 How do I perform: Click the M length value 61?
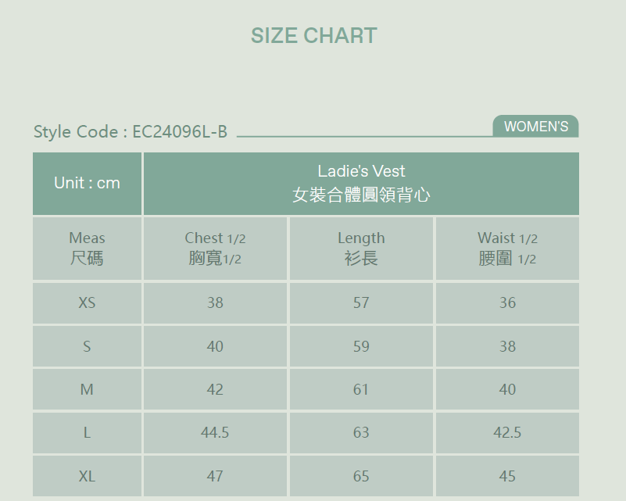click(x=361, y=389)
